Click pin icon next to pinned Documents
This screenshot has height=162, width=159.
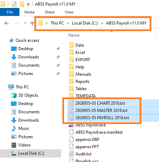tap(58, 65)
